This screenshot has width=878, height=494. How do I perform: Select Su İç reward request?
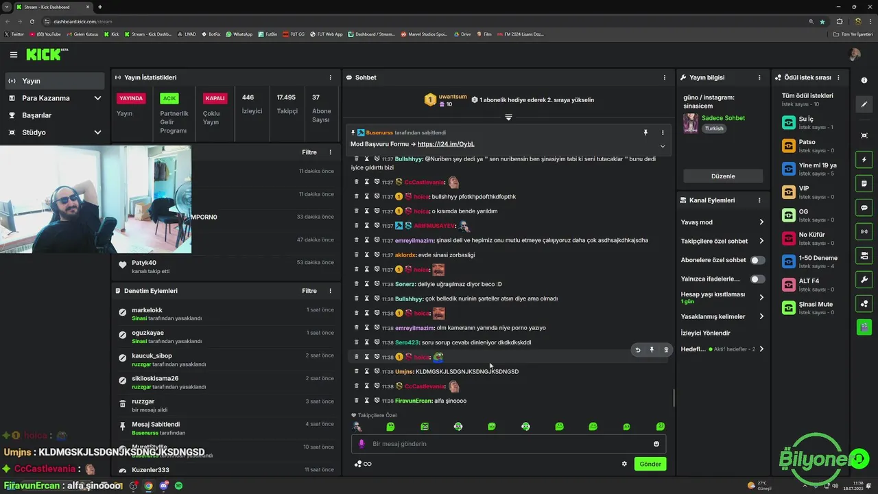[x=811, y=123]
